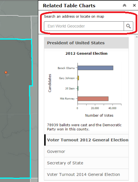Image resolution: width=138 pixels, height=182 pixels.
Task: Click the scrollbar up arrow in panel
Action: (x=137, y=37)
